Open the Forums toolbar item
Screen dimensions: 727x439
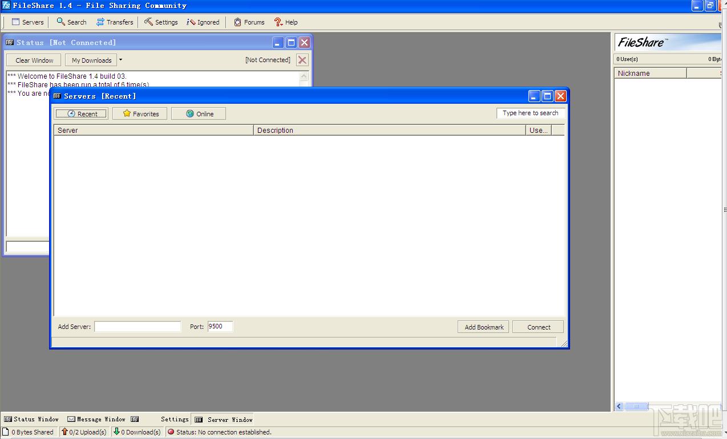[x=249, y=22]
